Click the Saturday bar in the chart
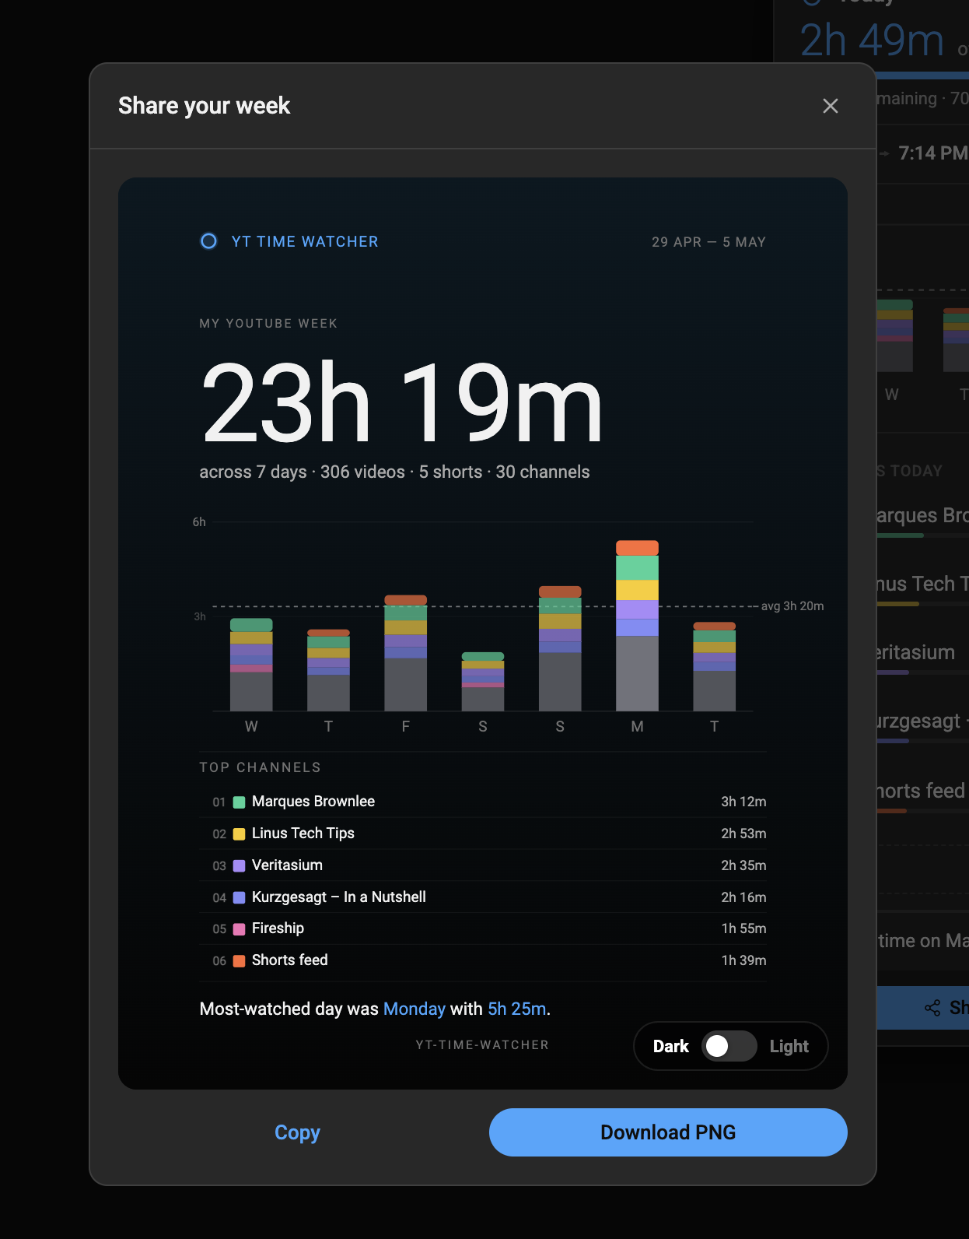The width and height of the screenshot is (969, 1239). click(483, 682)
